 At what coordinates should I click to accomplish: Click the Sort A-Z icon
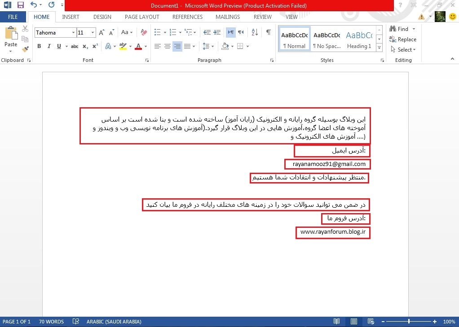[x=255, y=32]
